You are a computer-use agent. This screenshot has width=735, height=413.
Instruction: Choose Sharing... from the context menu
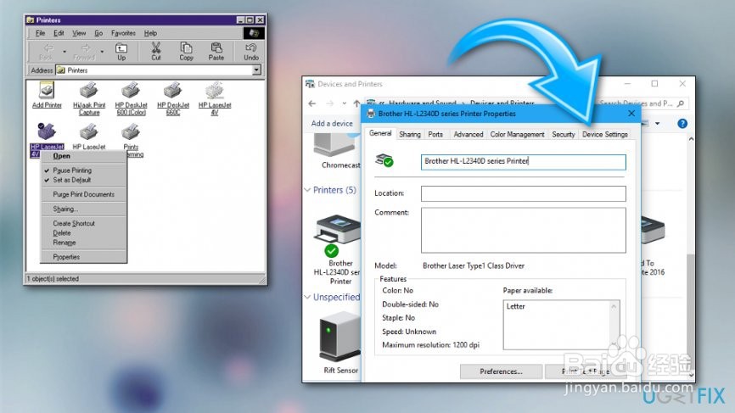click(83, 209)
